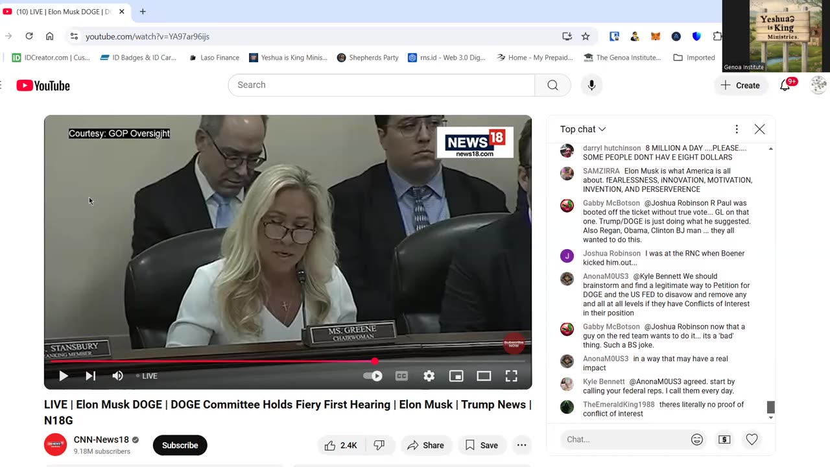Subscribe to CNN-News18 channel
The image size is (830, 467).
tap(180, 445)
